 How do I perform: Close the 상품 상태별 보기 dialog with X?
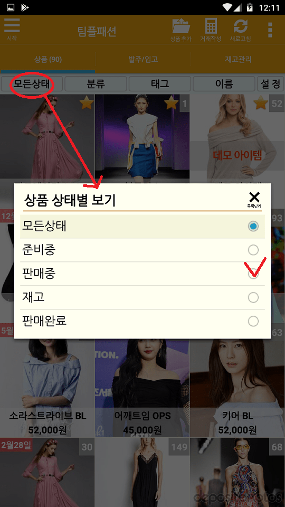point(254,199)
